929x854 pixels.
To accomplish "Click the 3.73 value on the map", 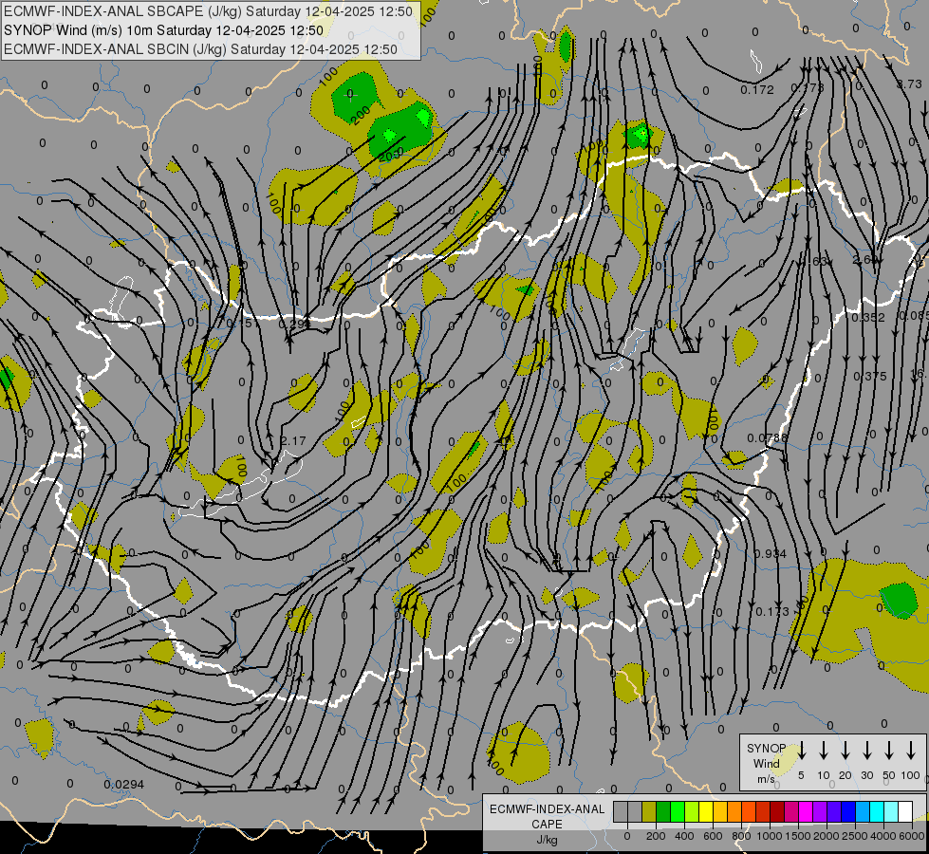I will pyautogui.click(x=909, y=84).
